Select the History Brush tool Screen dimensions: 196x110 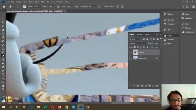(3, 52)
